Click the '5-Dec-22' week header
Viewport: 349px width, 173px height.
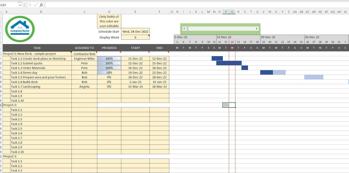click(x=195, y=37)
